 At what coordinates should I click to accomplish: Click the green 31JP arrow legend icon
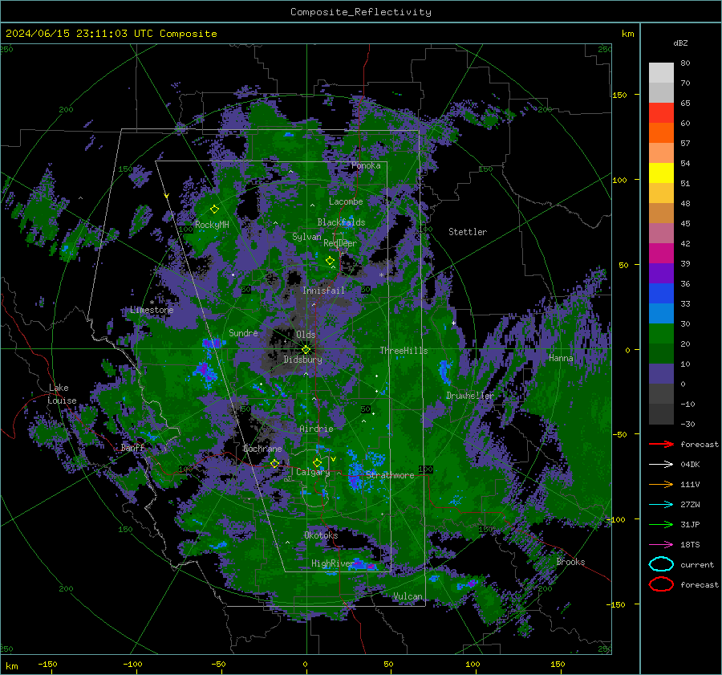click(x=661, y=524)
